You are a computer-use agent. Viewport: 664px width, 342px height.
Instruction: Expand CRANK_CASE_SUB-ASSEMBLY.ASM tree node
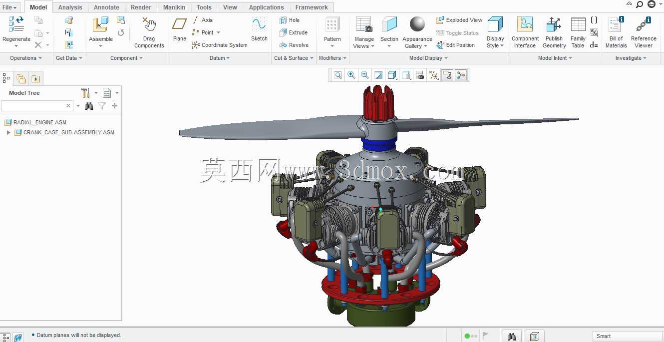coord(8,132)
